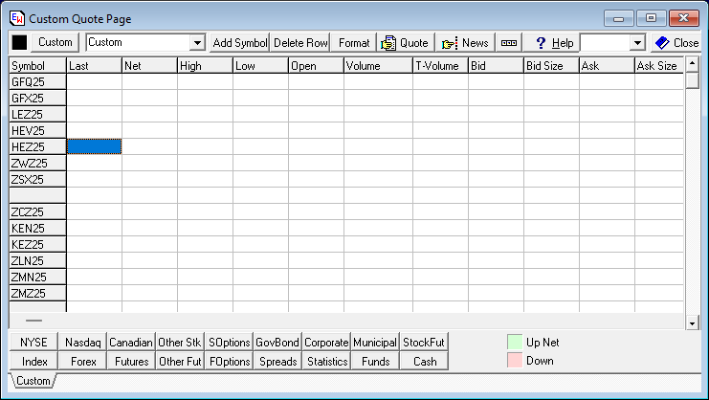
Task: Open the Quote window
Action: [x=405, y=43]
